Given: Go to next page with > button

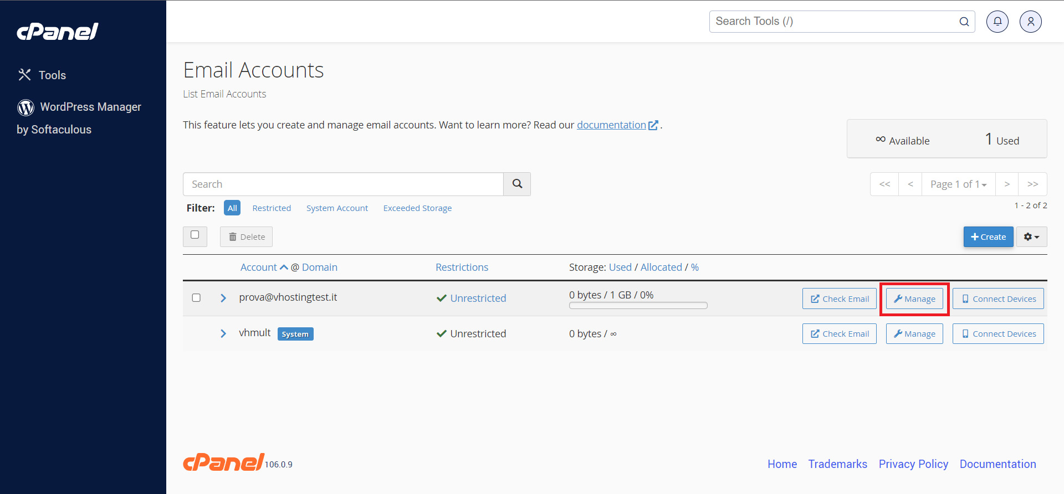Looking at the screenshot, I should (1007, 184).
